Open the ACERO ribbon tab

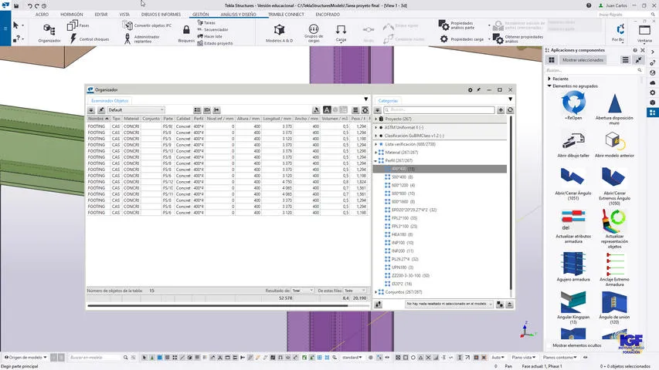(42, 15)
